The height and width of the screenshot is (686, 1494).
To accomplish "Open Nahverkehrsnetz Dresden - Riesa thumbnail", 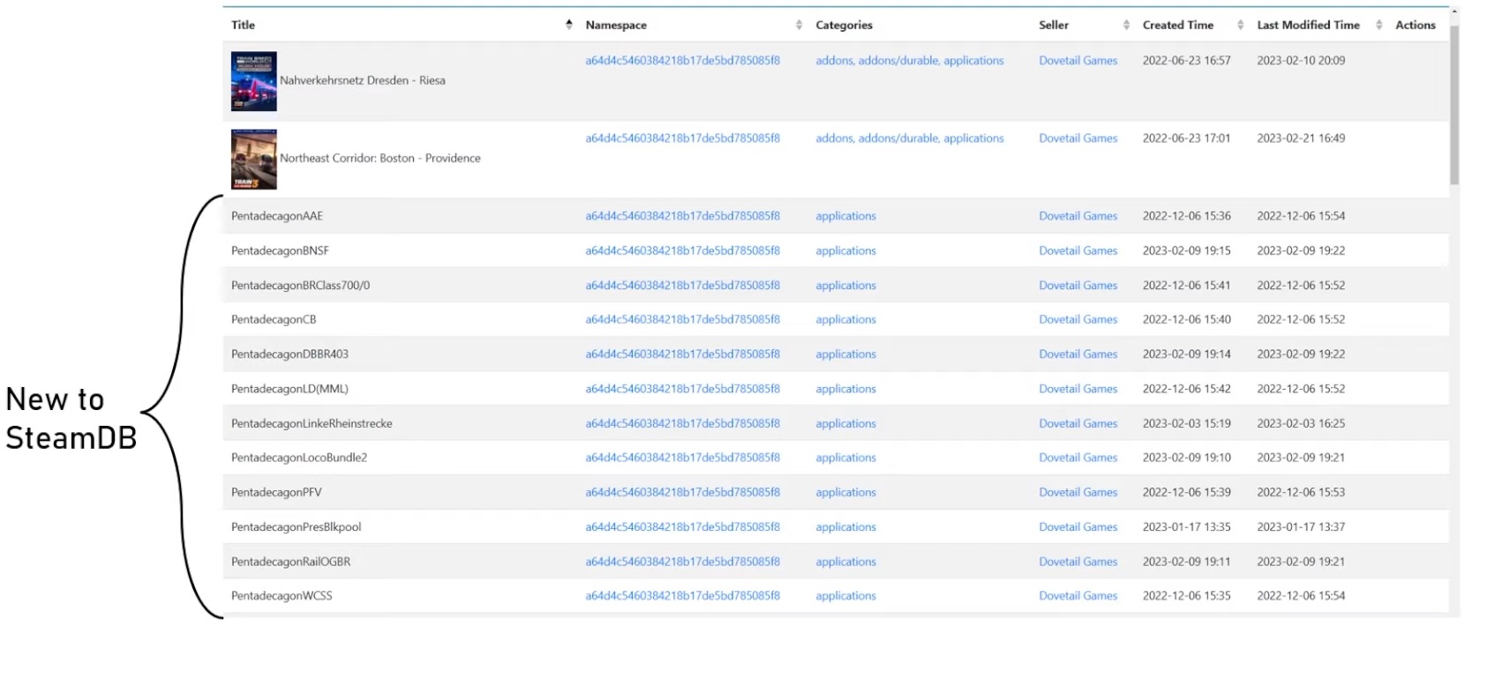I will click(x=254, y=81).
